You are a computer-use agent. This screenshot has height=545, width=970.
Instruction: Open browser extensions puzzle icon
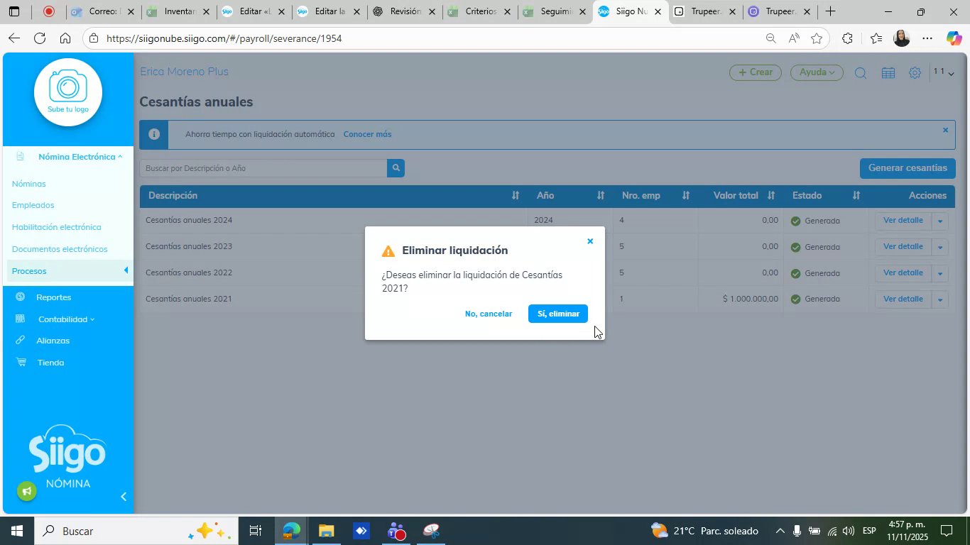(847, 38)
